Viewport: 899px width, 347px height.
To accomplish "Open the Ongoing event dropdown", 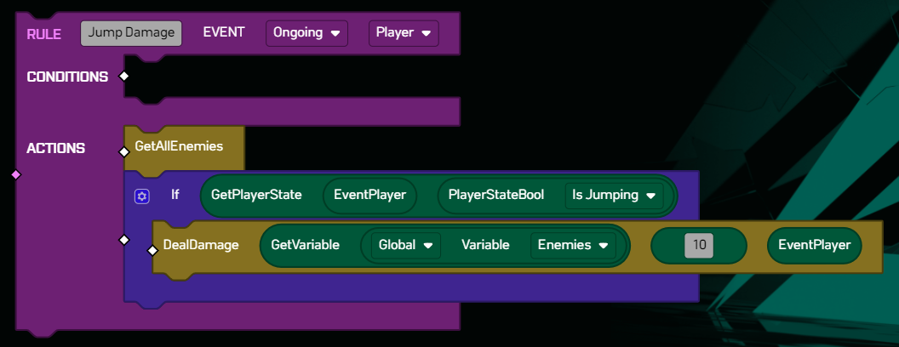I will pos(306,33).
